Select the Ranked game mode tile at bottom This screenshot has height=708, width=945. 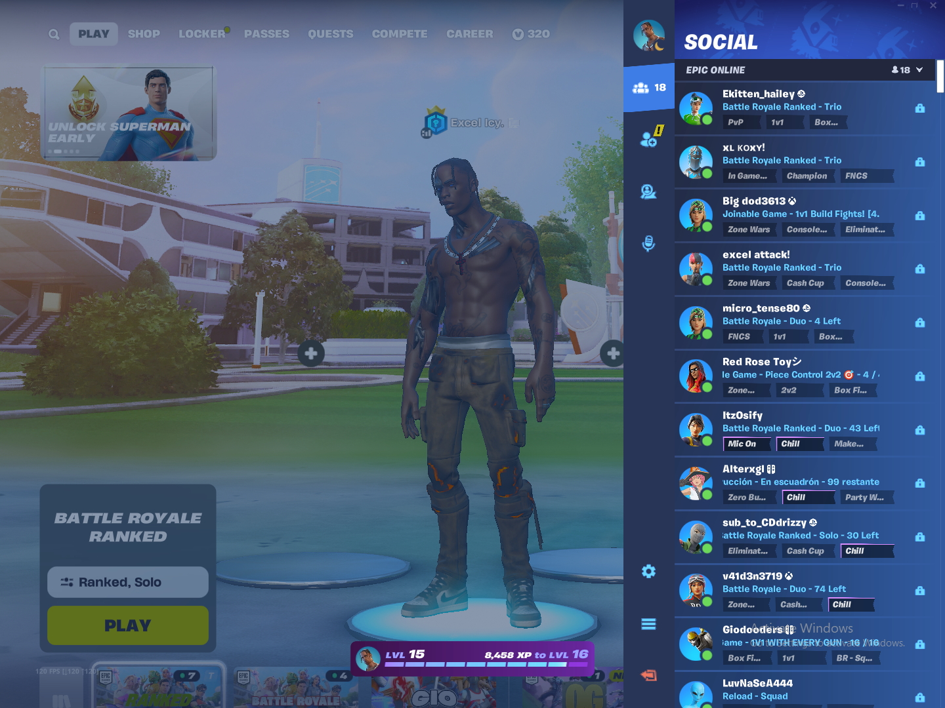(x=160, y=687)
